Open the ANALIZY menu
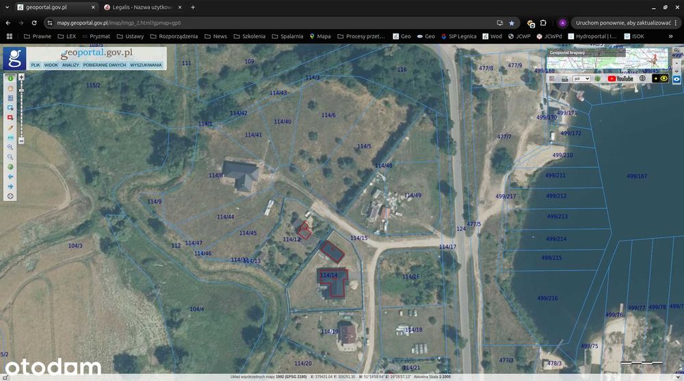This screenshot has height=381, width=684. [70, 65]
